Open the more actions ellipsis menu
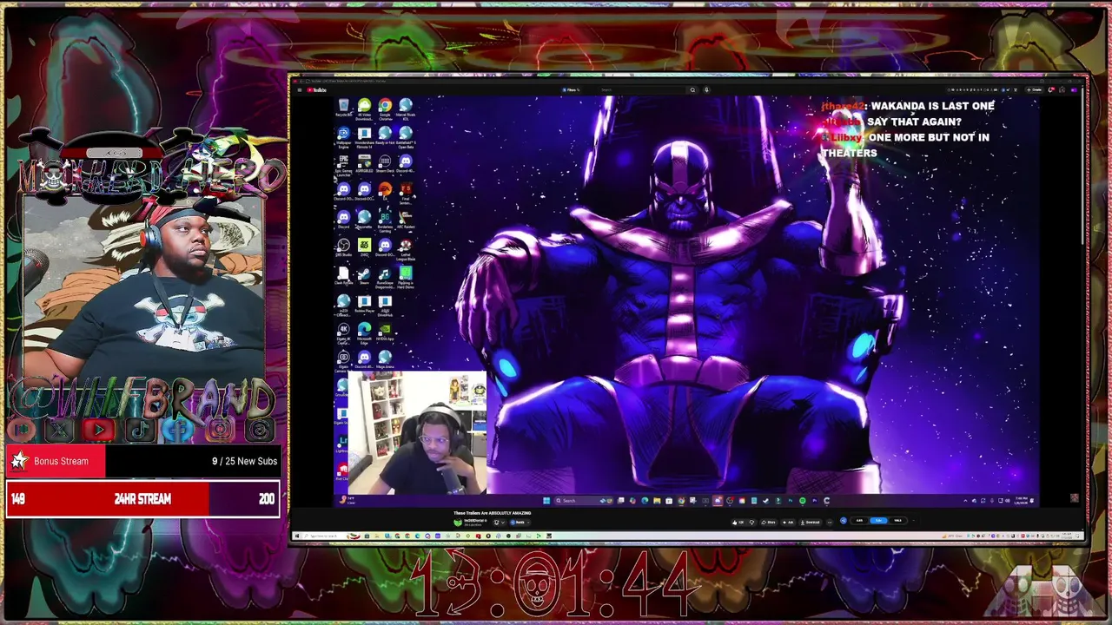This screenshot has height=625, width=1112. tap(830, 523)
